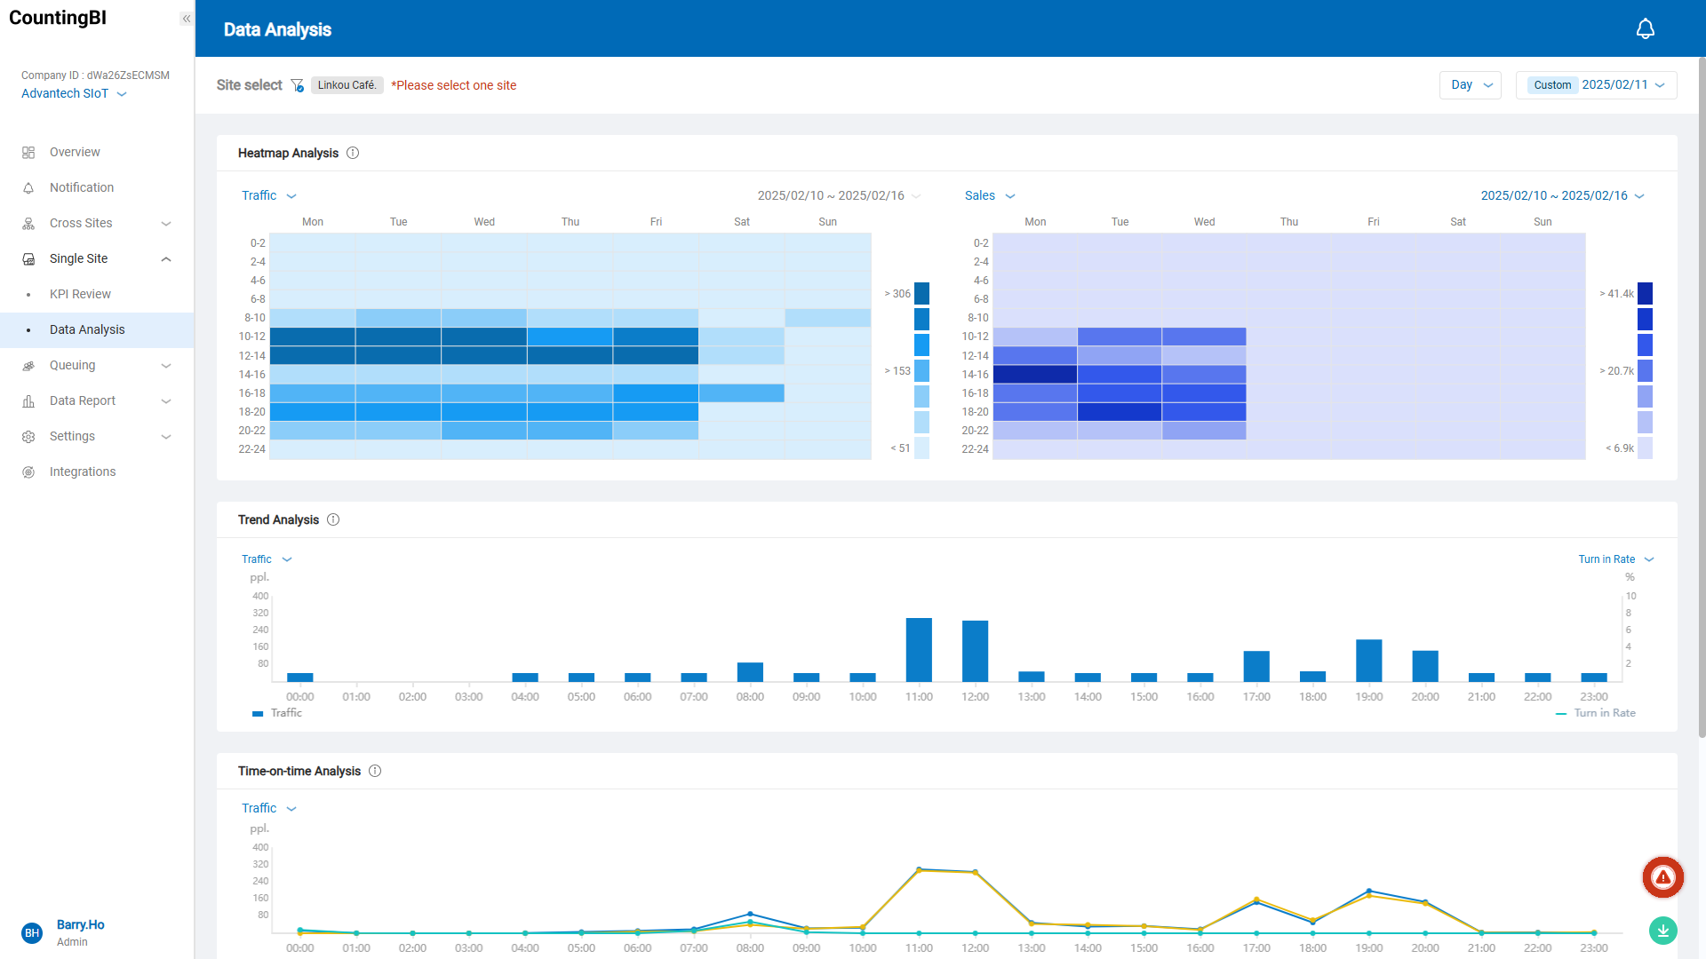This screenshot has height=959, width=1706.
Task: Click Trend Analysis info icon
Action: pyautogui.click(x=333, y=519)
